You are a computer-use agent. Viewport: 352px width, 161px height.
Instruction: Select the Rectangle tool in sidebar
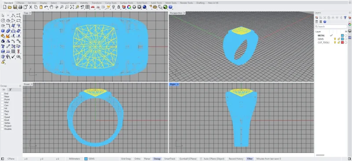click(18, 21)
